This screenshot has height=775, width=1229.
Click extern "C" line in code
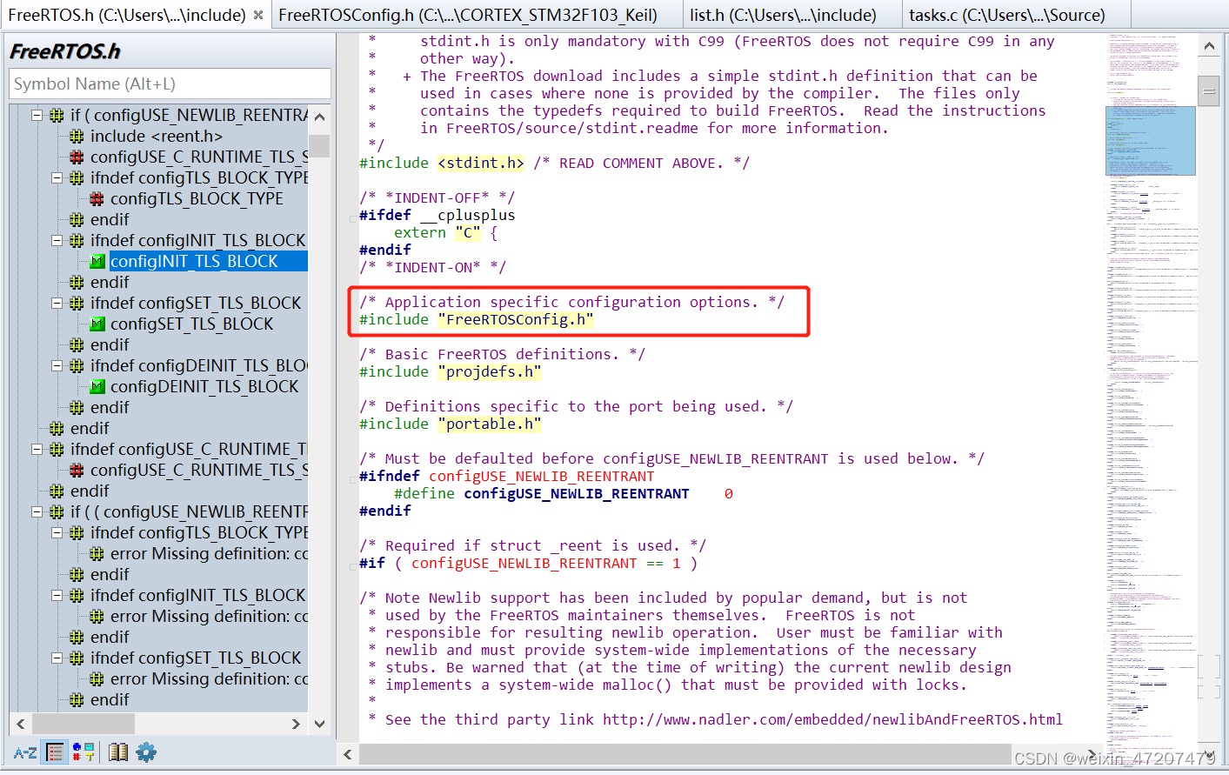tap(446, 233)
